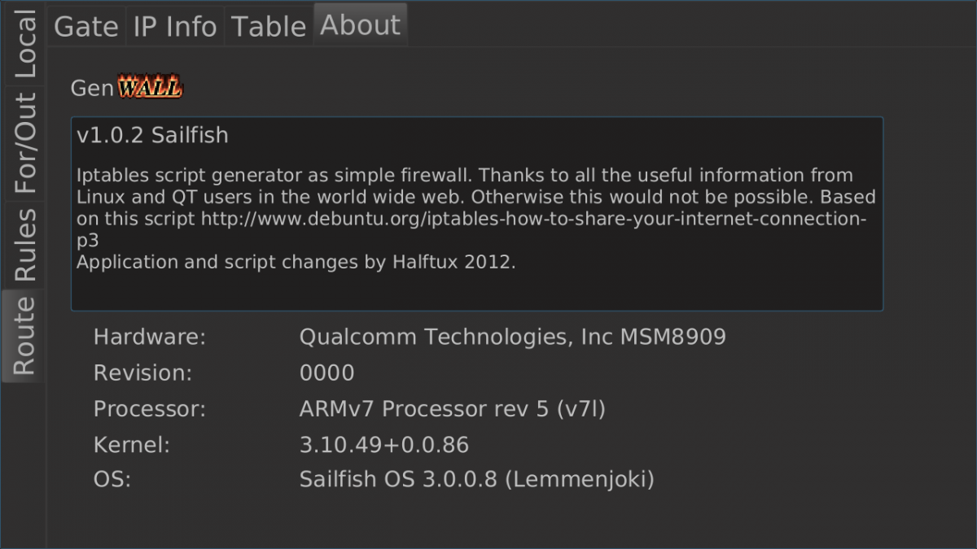Open the Local side tab
The width and height of the screenshot is (977, 549).
tap(25, 45)
